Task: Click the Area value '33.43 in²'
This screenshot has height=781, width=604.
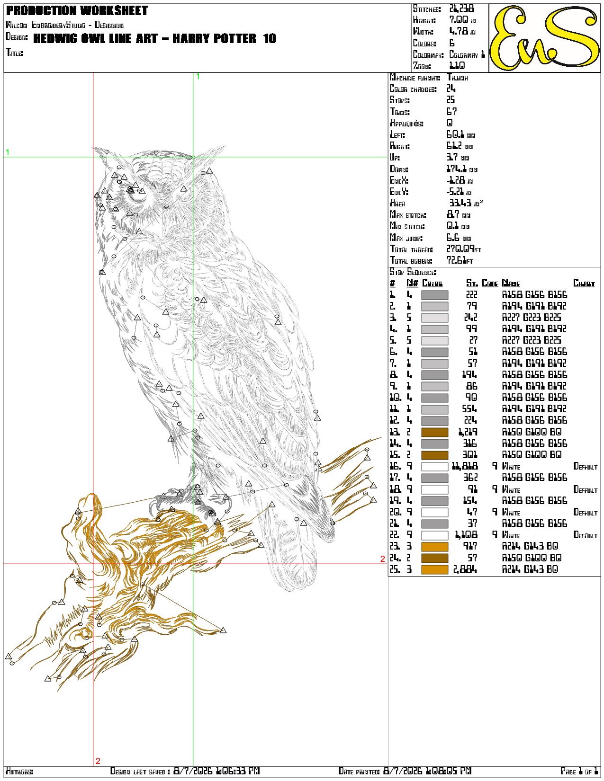Action: 466,204
